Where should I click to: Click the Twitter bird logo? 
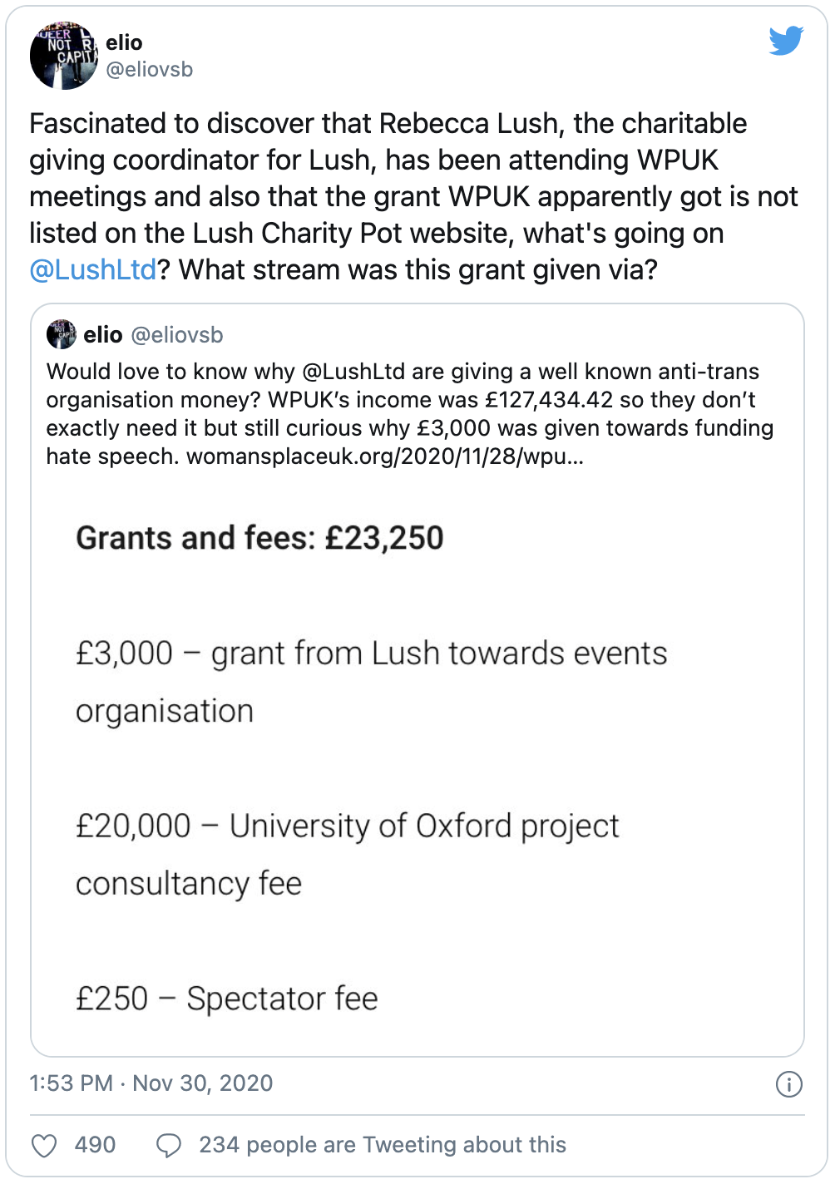point(786,41)
